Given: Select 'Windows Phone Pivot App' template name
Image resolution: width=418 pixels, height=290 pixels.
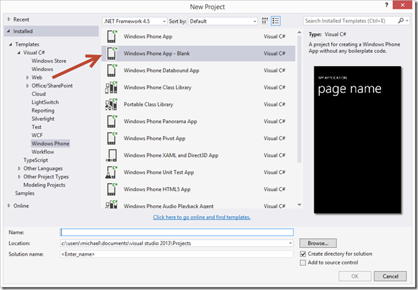Looking at the screenshot, I should coord(154,139).
